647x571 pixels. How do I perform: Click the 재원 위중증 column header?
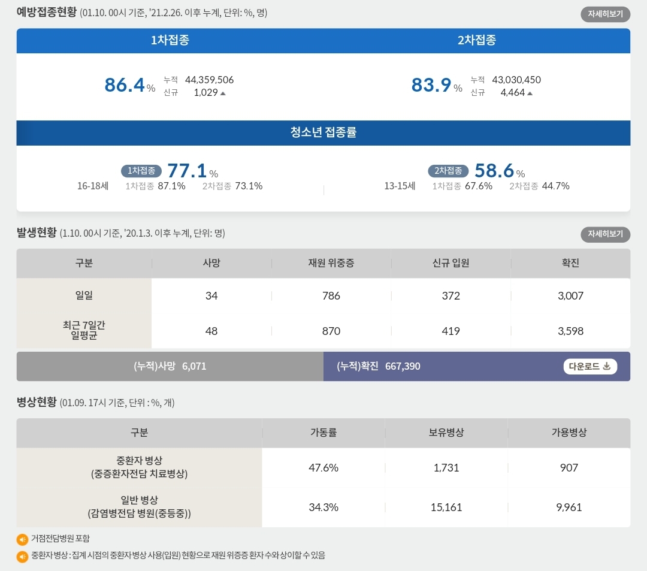pyautogui.click(x=331, y=263)
